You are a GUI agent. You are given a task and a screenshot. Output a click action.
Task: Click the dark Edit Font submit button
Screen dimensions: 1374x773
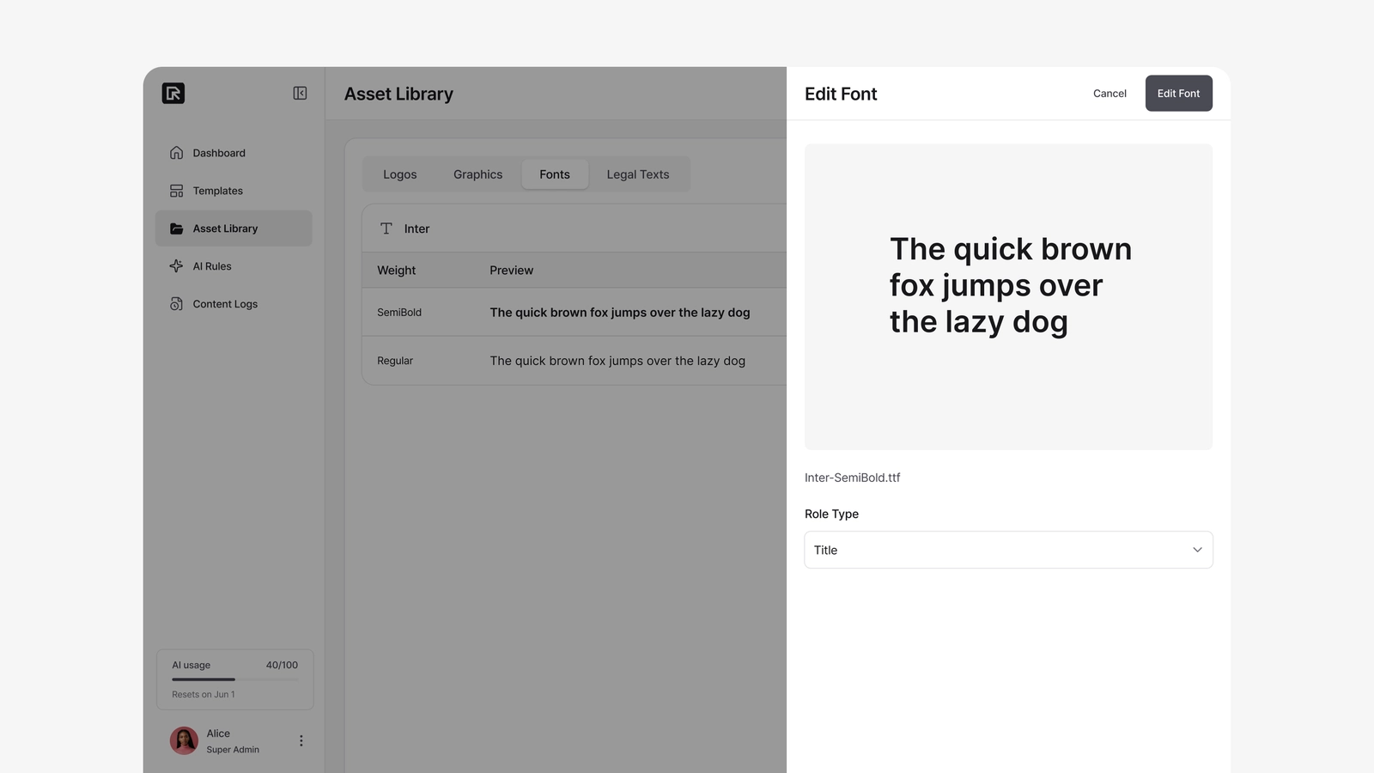(1178, 94)
